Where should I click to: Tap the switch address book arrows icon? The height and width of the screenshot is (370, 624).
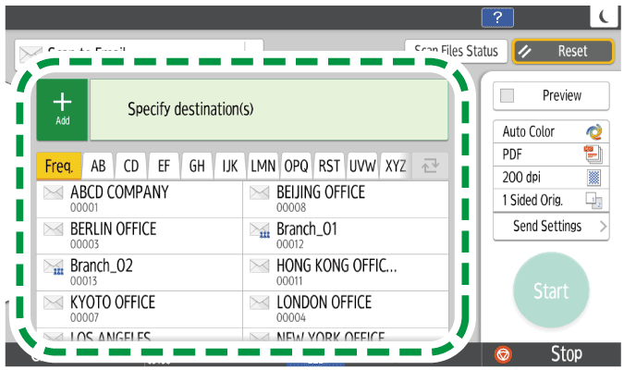pos(429,166)
